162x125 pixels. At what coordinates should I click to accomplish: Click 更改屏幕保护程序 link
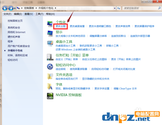[x=144, y=26]
